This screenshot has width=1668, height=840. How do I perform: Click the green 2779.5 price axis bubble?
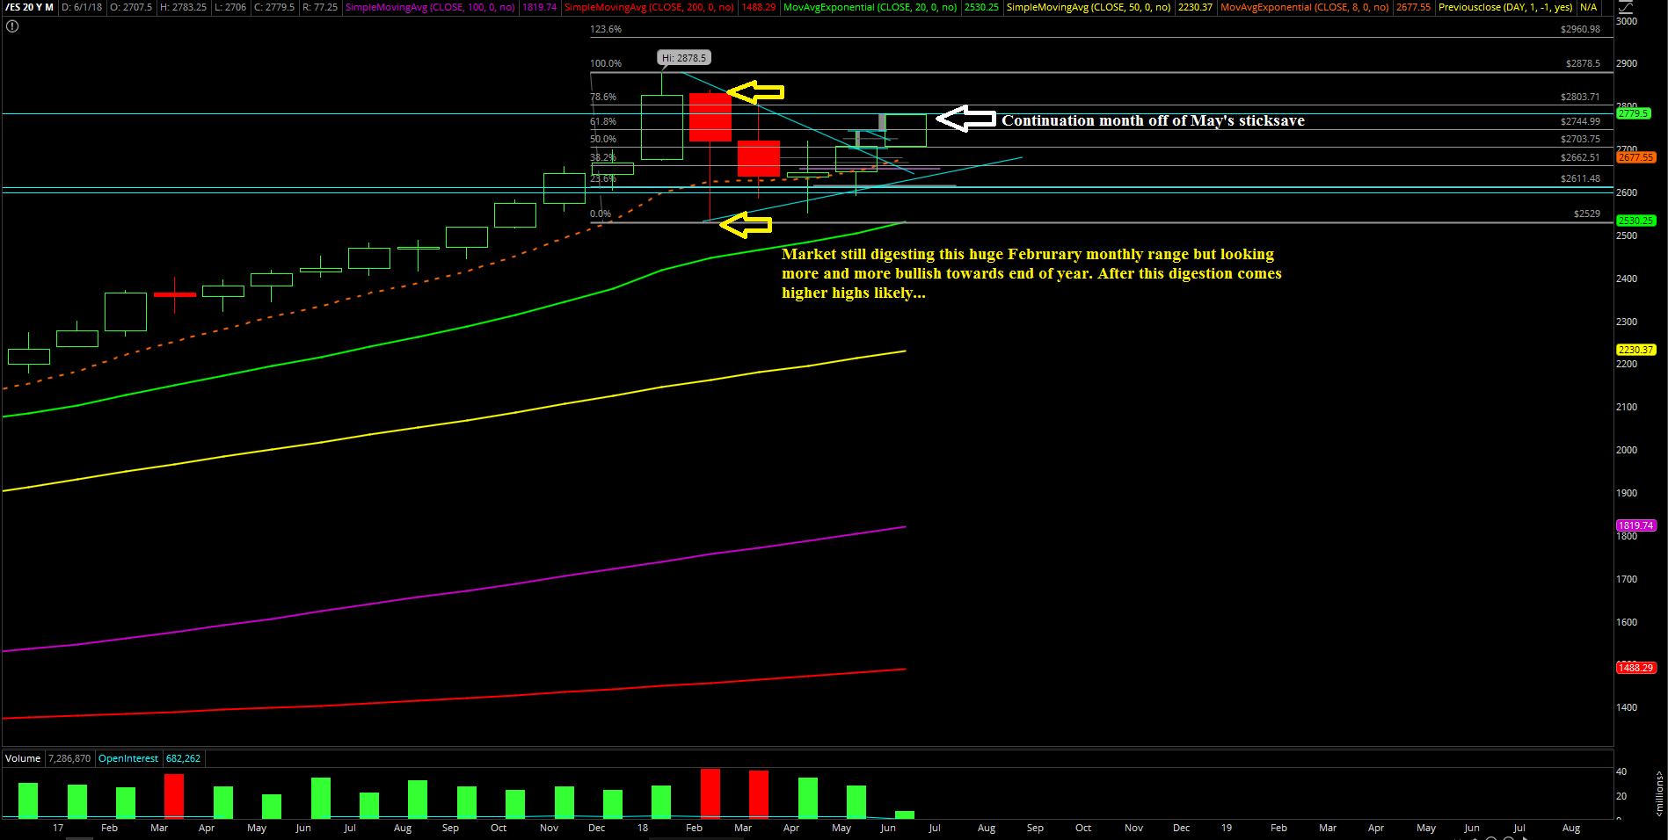(x=1634, y=113)
